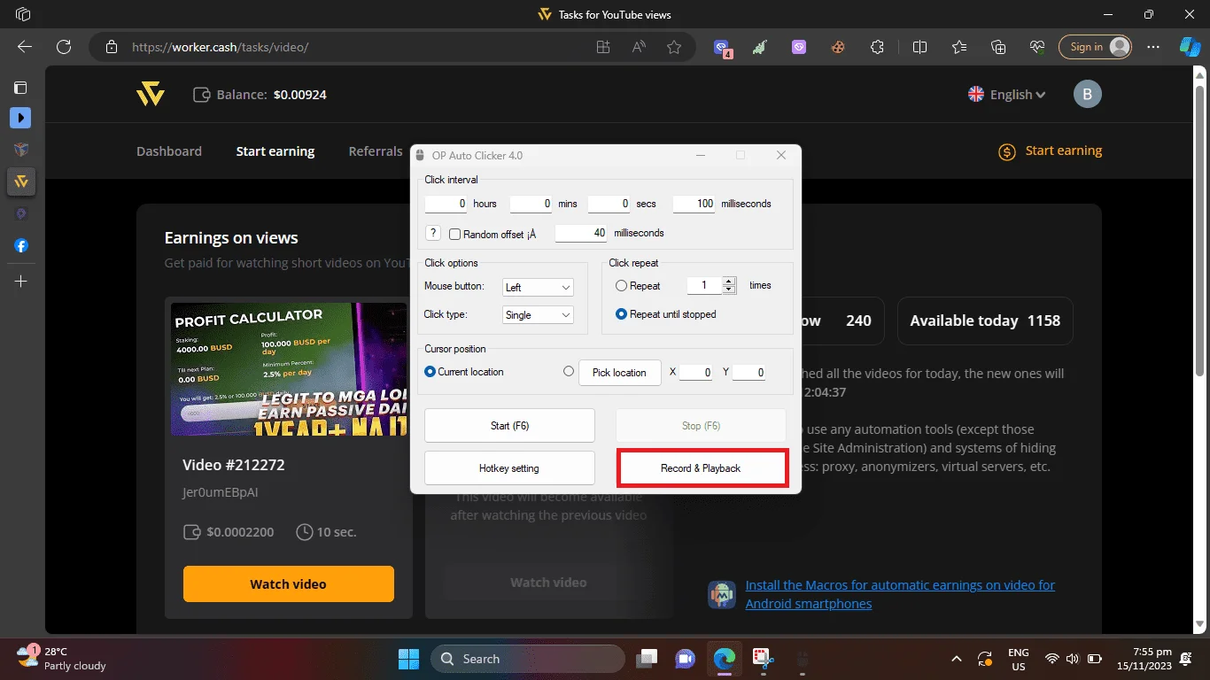Open the Extensions puzzle icon

pos(877,47)
